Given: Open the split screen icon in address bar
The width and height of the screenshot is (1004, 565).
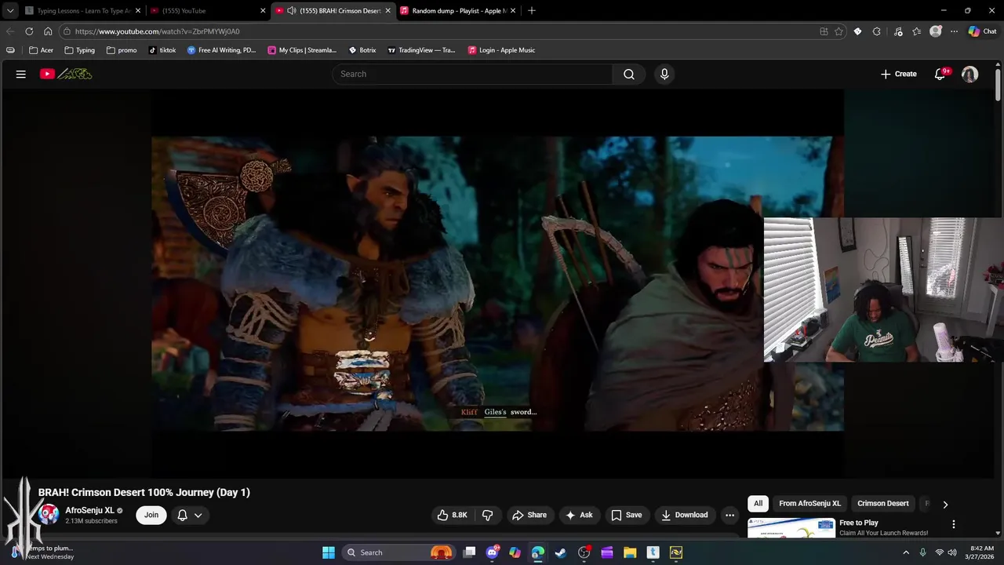Looking at the screenshot, I should pos(824,31).
